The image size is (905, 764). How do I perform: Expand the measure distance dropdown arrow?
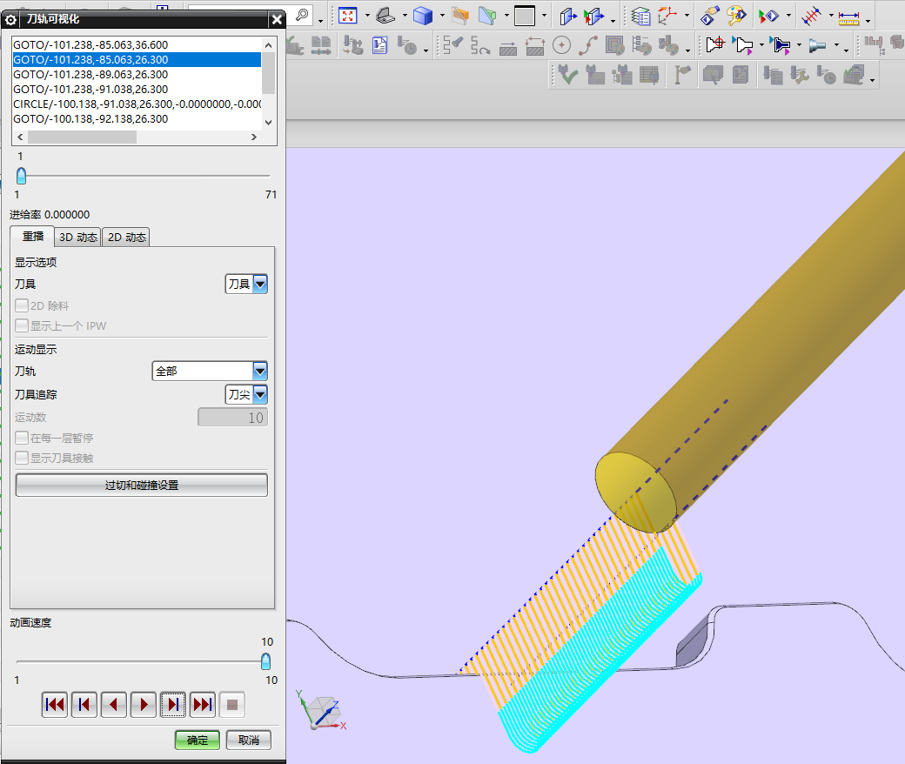(868, 21)
